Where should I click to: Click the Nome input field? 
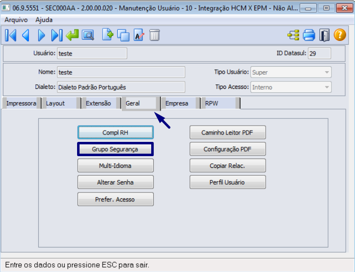tap(121, 72)
